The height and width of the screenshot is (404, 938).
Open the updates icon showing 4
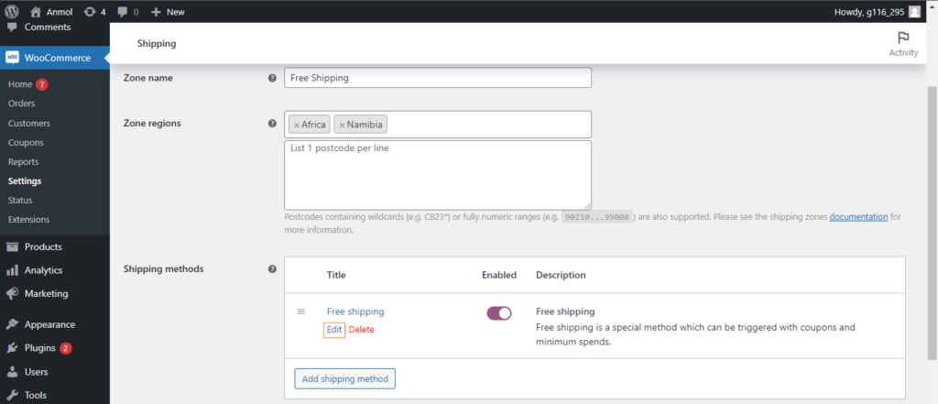click(90, 11)
